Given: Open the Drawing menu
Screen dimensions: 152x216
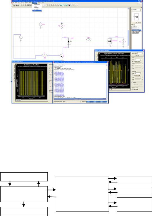Looking at the screenshot, I should point(23,3).
